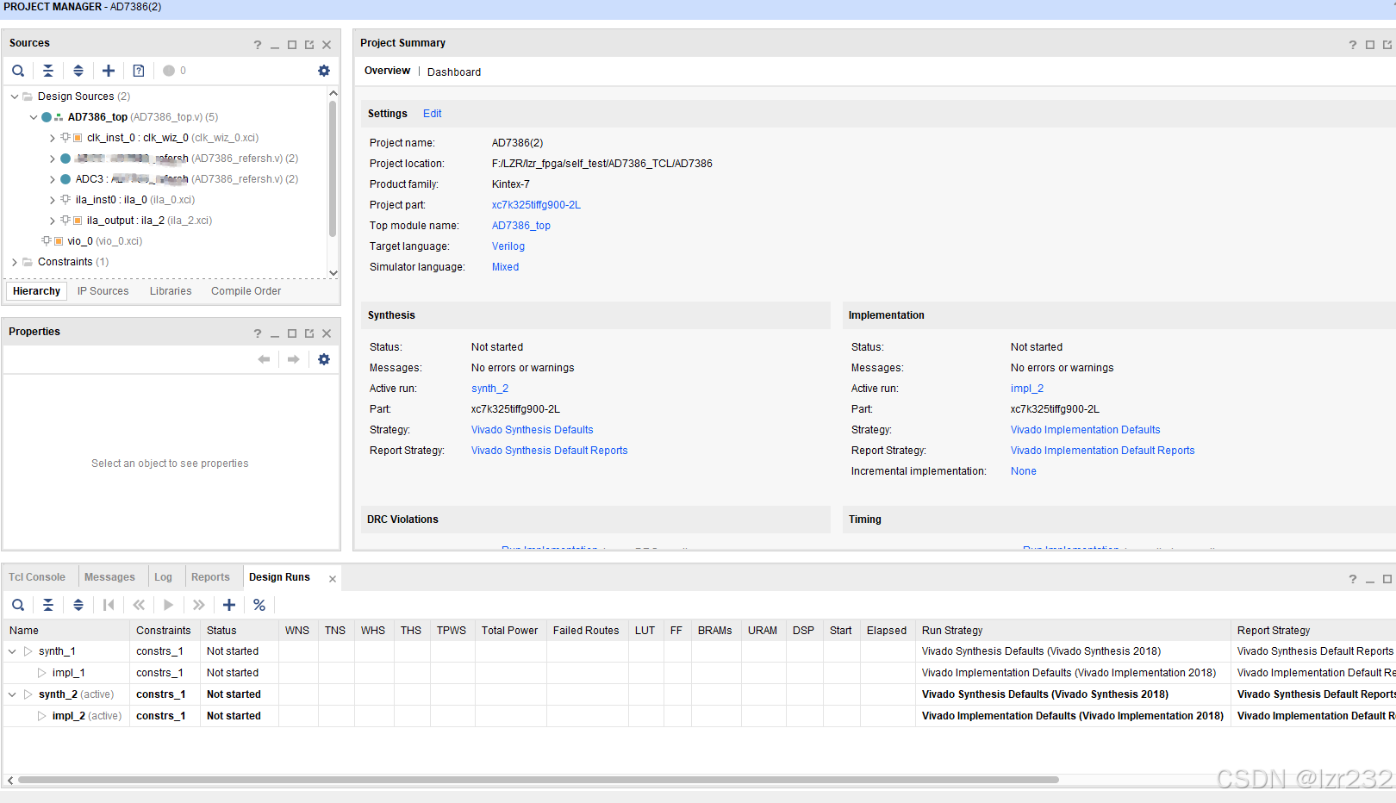
Task: Switch to IP Sources tab
Action: pyautogui.click(x=103, y=291)
